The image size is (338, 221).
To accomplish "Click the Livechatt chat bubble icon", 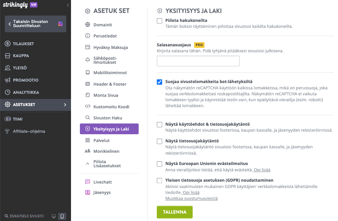I will tap(88, 182).
